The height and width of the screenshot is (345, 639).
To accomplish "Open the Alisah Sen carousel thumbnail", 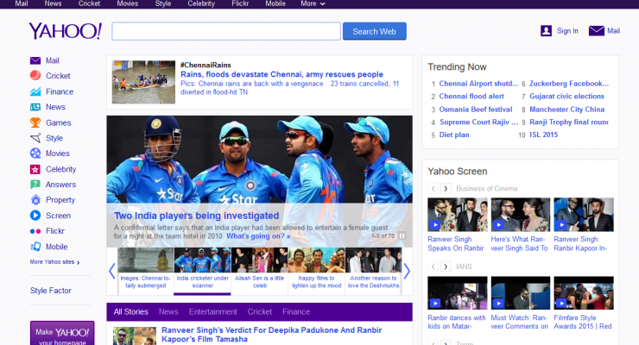I will coord(259,271).
